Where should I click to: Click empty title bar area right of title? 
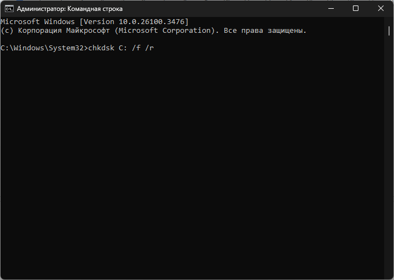[x=219, y=9]
